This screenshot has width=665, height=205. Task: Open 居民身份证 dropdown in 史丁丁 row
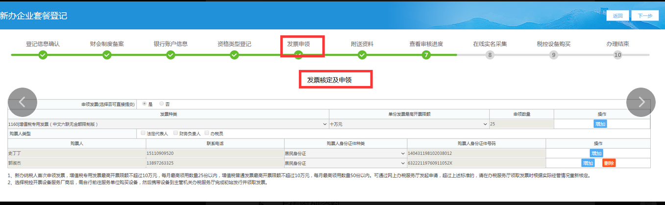345,154
